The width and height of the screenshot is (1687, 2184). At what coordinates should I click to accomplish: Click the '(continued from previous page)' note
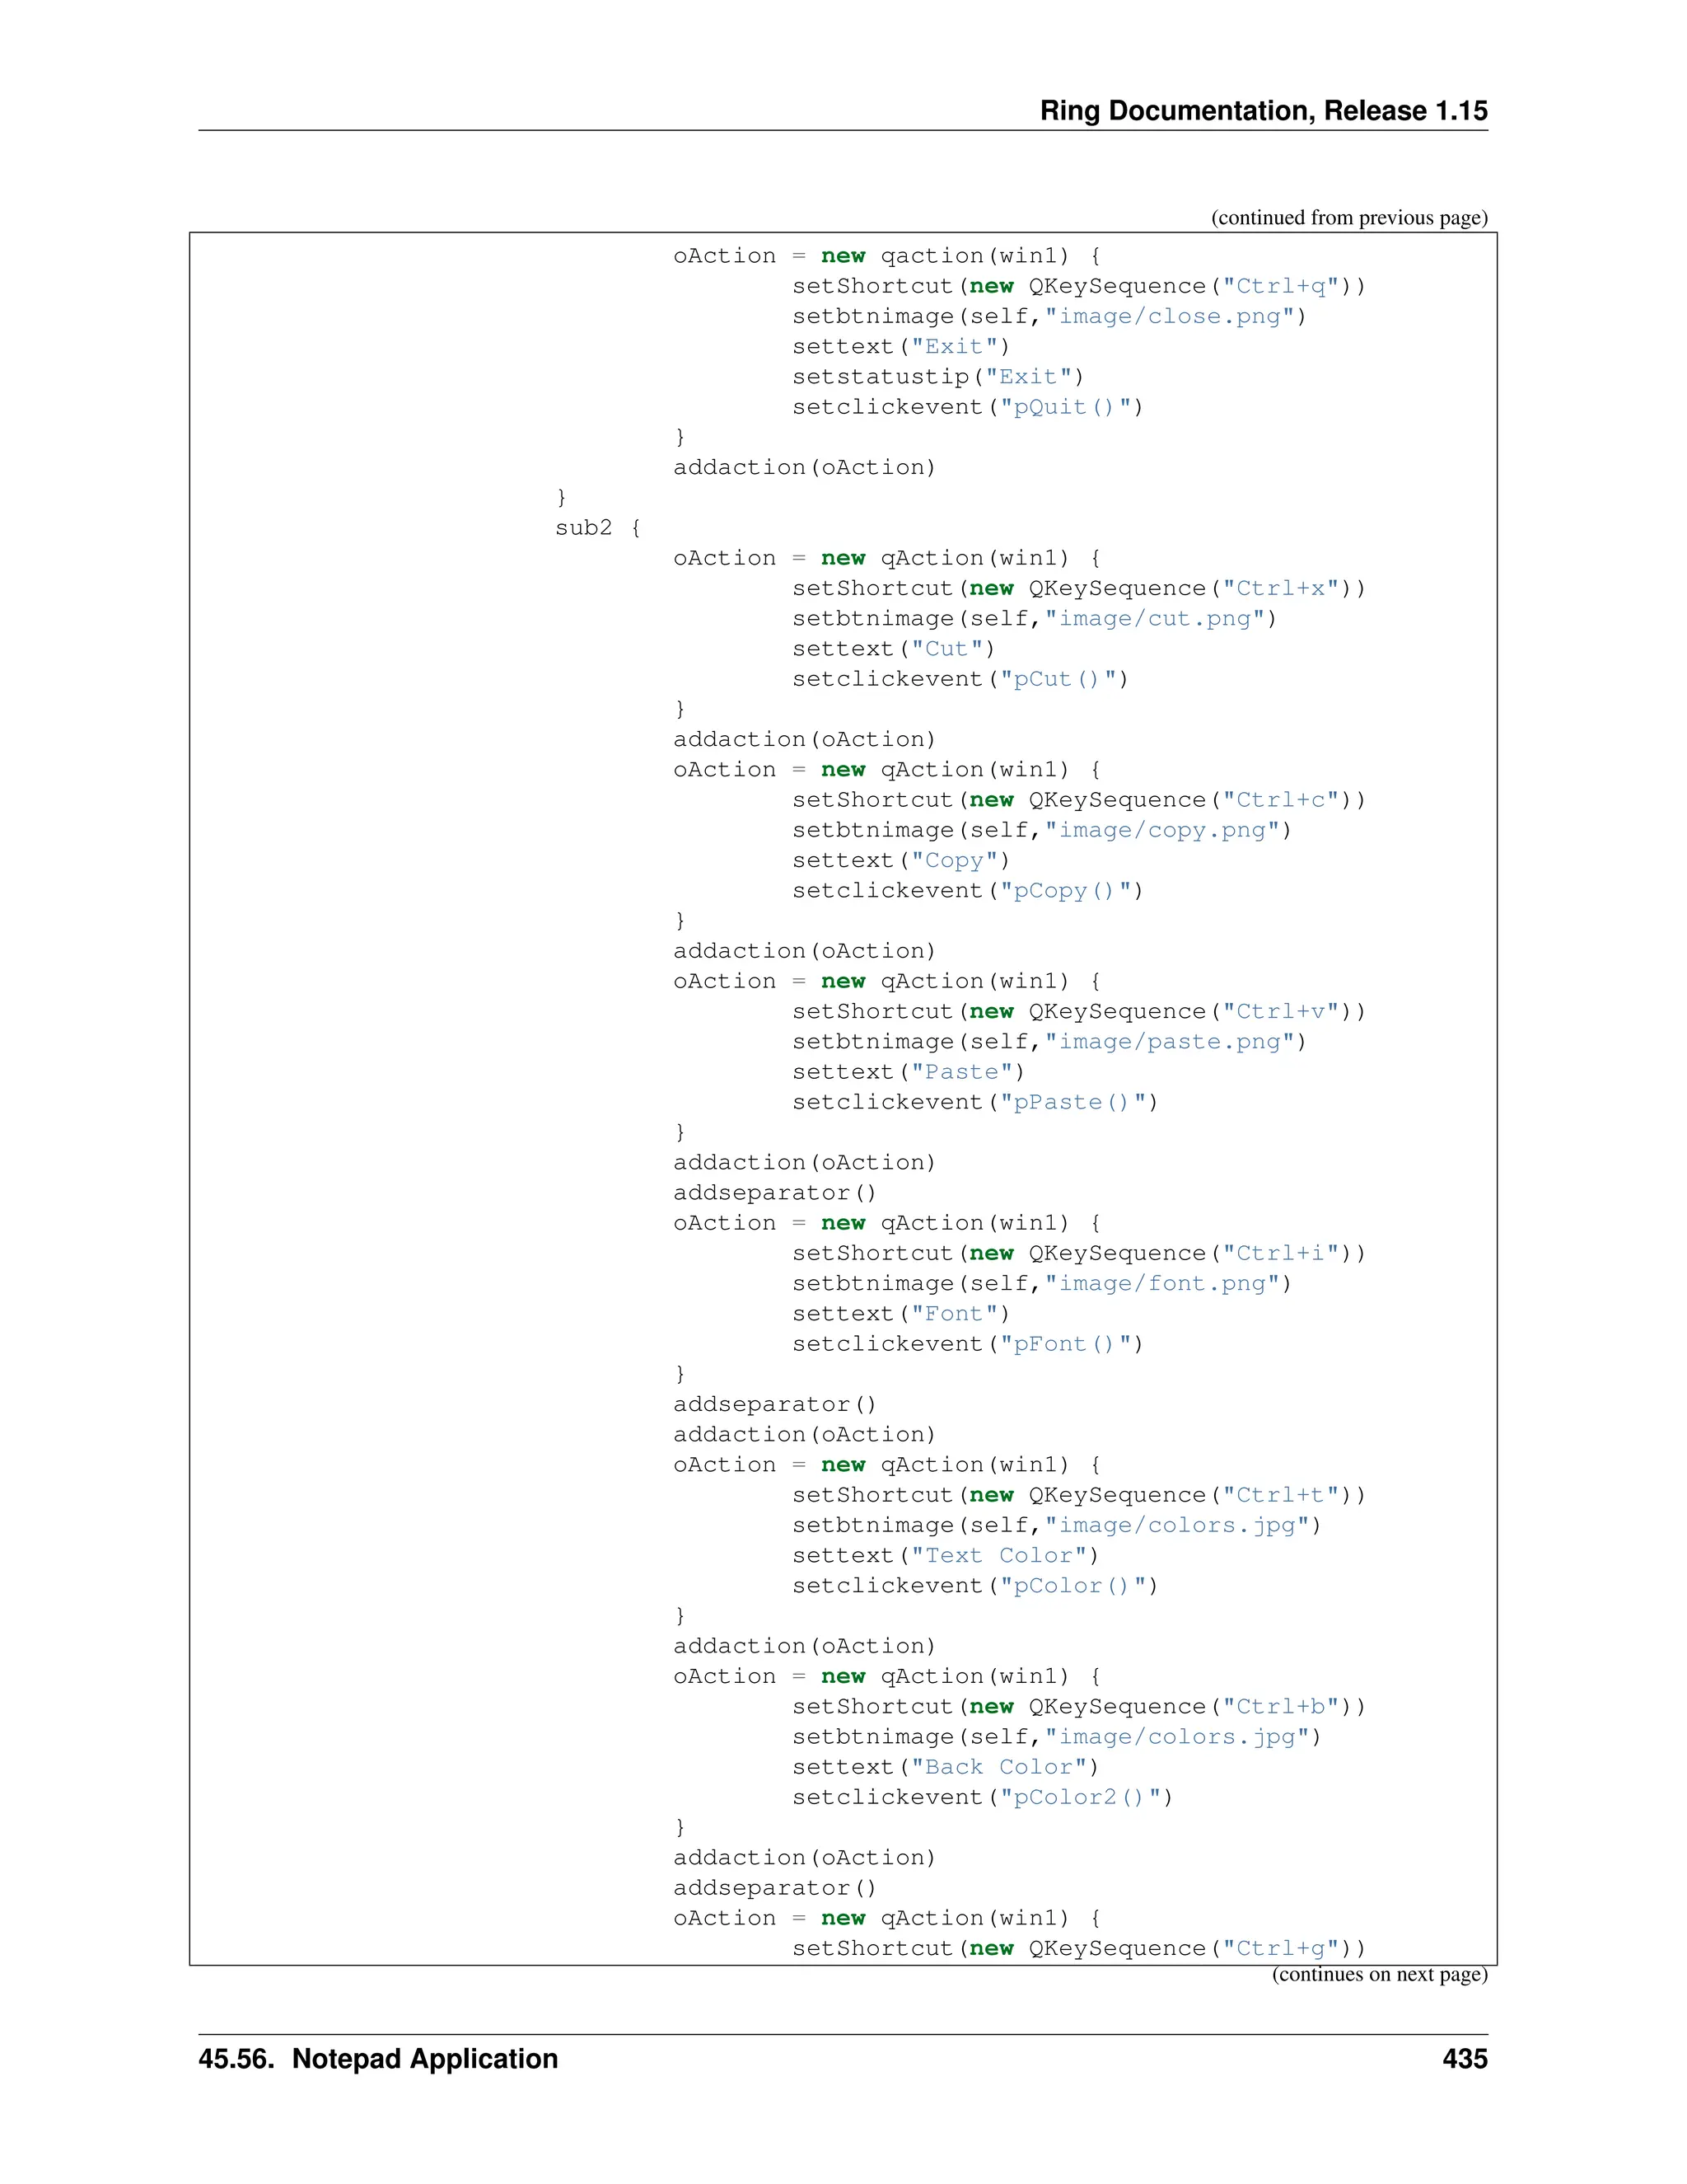(1348, 218)
